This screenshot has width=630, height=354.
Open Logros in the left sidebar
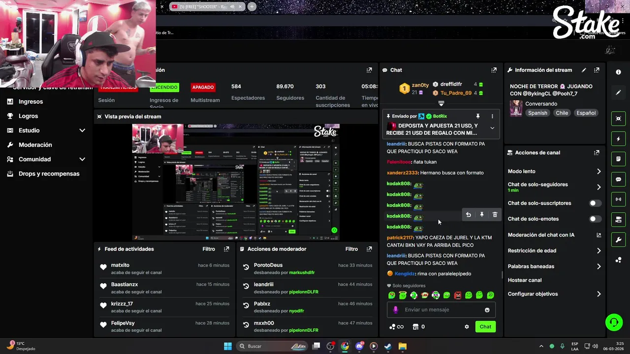click(28, 116)
